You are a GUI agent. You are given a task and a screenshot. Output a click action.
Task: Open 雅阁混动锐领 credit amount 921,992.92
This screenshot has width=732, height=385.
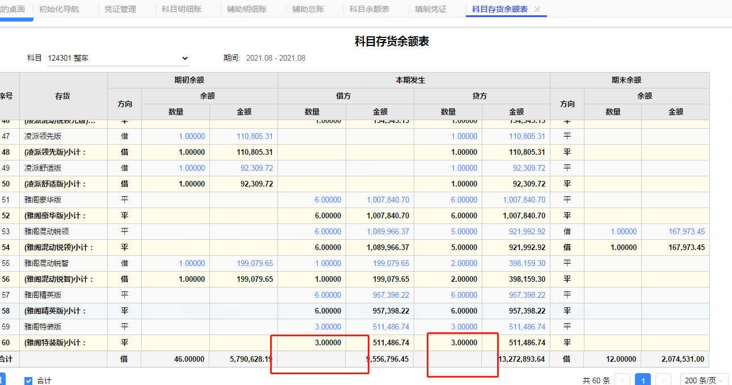click(x=527, y=231)
